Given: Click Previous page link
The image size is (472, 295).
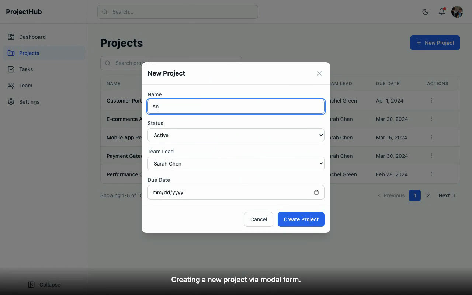Looking at the screenshot, I should click(x=391, y=195).
